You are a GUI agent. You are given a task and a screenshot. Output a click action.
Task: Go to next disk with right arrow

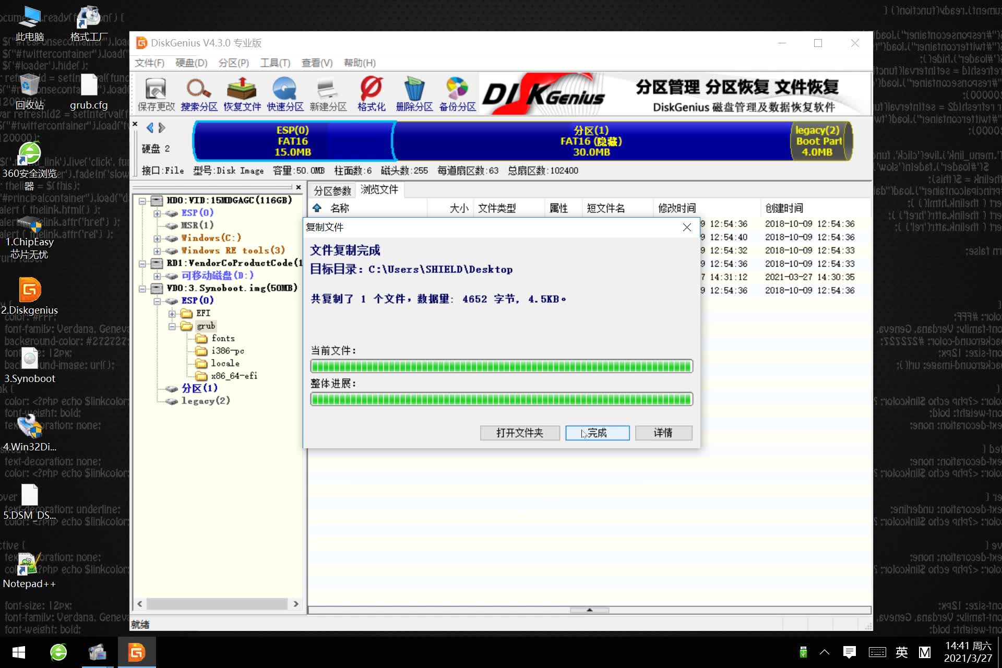(162, 127)
